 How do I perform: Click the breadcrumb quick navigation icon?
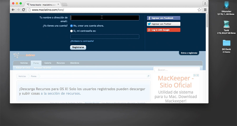point(148,76)
